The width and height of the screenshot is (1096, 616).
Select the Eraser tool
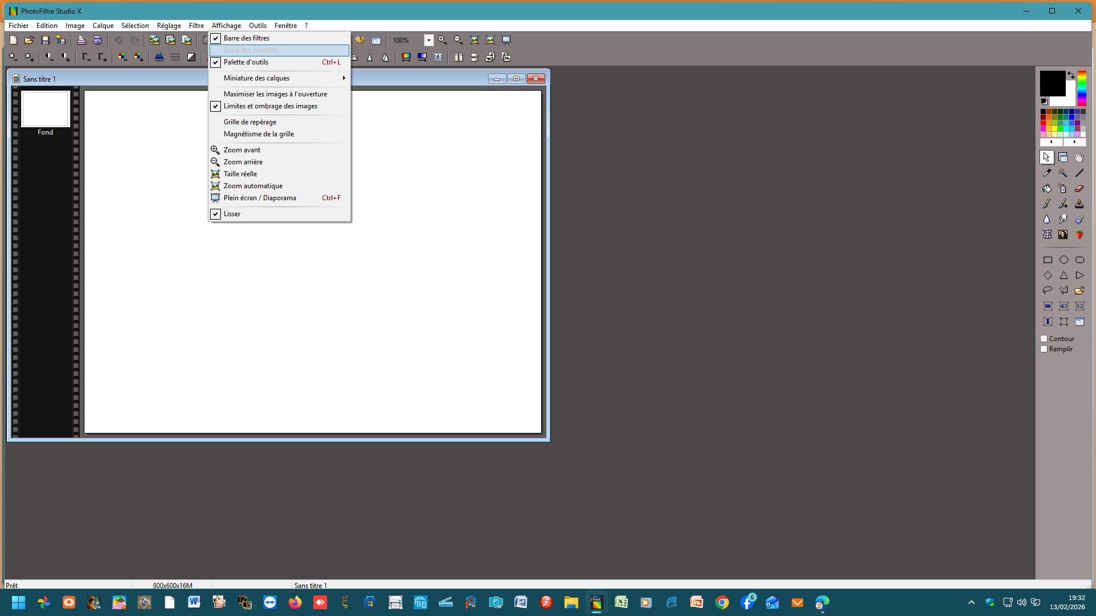point(1079,188)
